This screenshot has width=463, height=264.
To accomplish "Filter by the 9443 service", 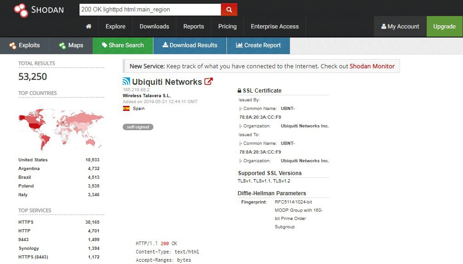I will [x=23, y=240].
